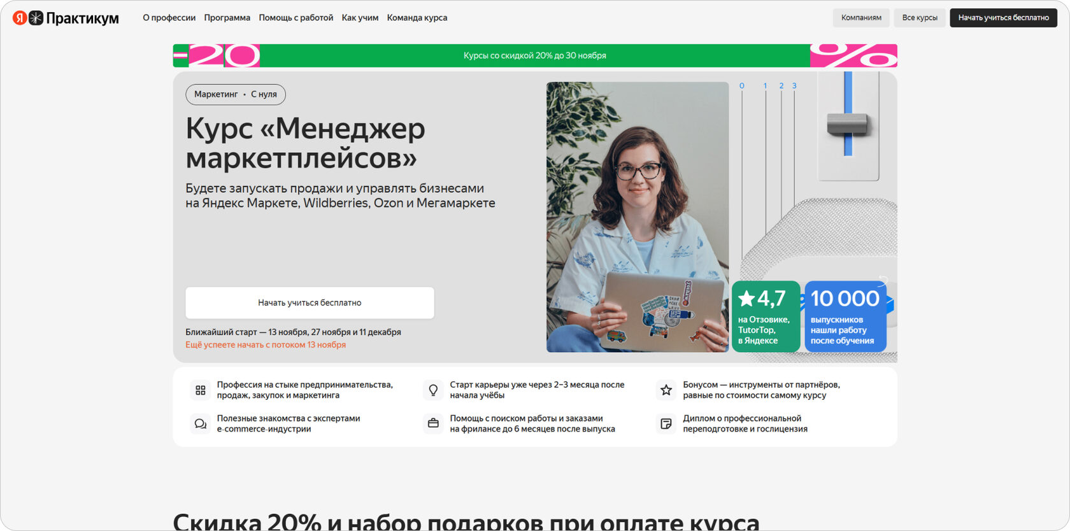Click the white Начать учиться бесплатно button
Image resolution: width=1070 pixels, height=531 pixels.
click(x=310, y=303)
